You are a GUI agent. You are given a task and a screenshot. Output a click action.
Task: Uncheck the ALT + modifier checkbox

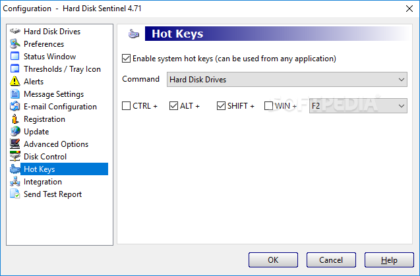tap(173, 106)
